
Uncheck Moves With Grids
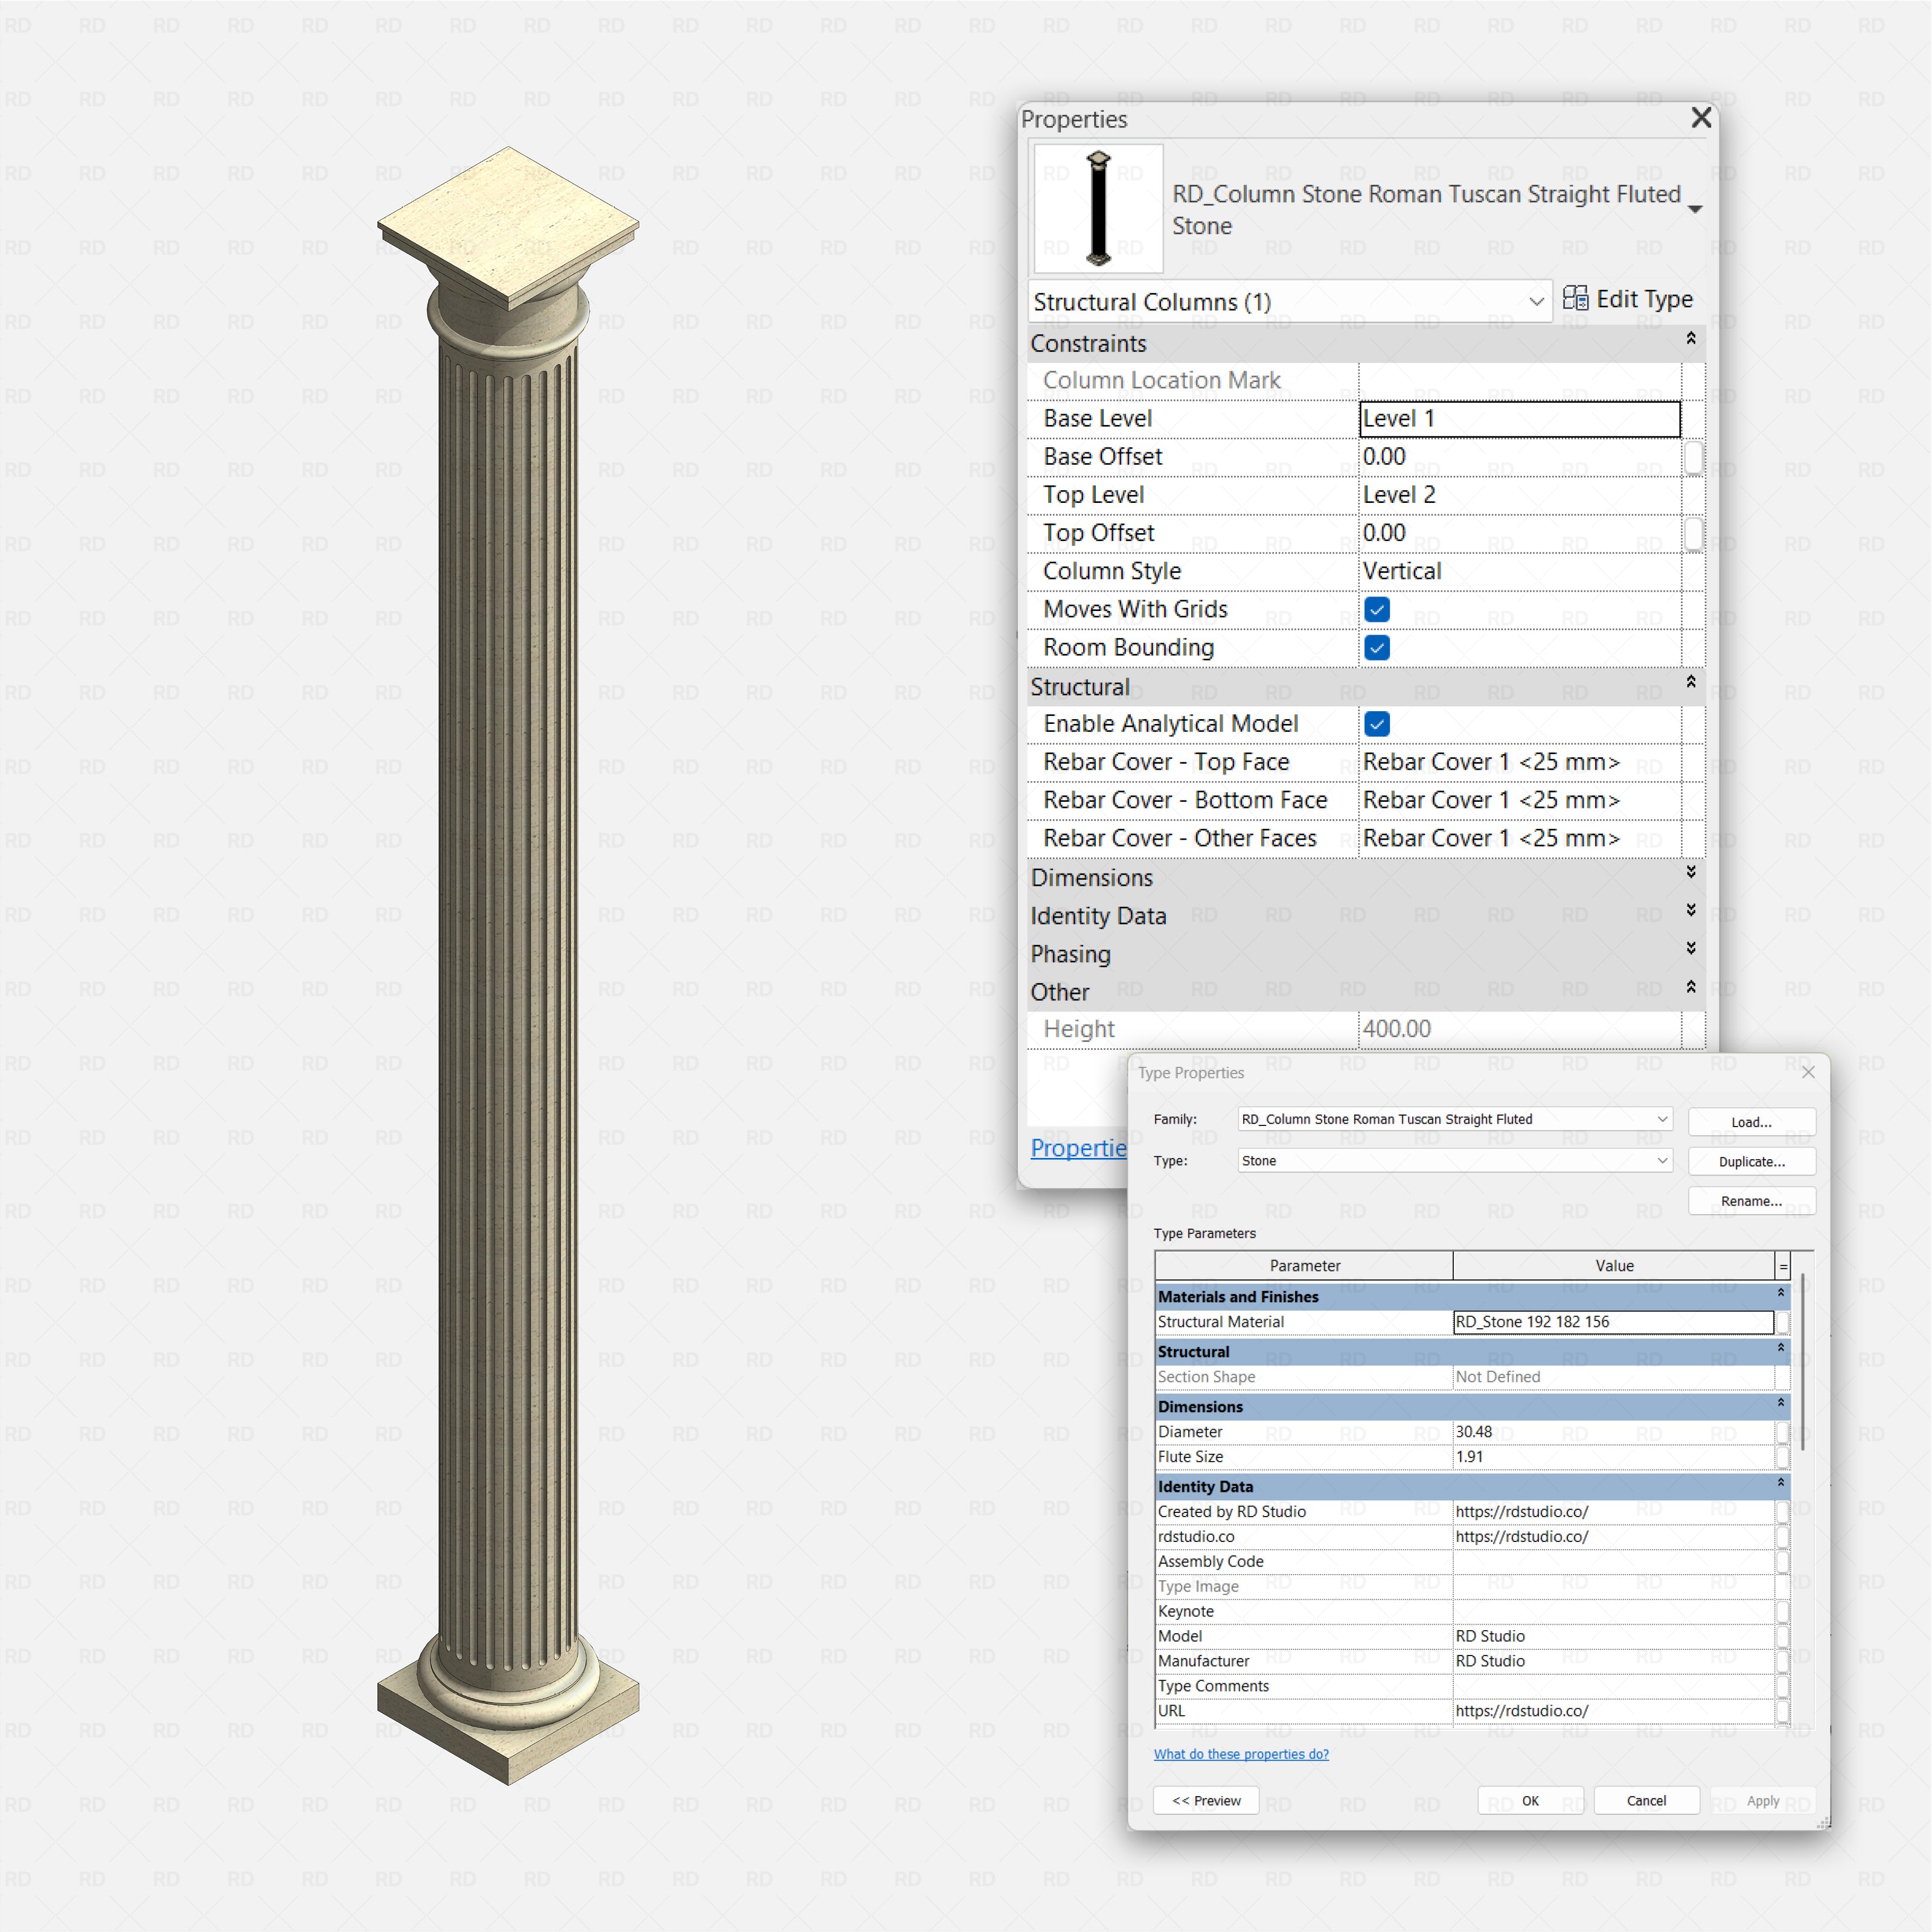coord(1377,609)
